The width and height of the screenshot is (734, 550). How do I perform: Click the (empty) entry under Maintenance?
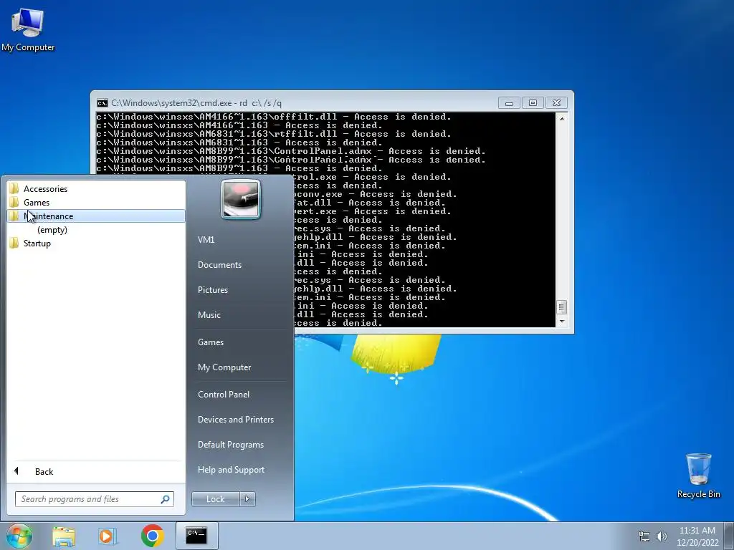pos(52,230)
